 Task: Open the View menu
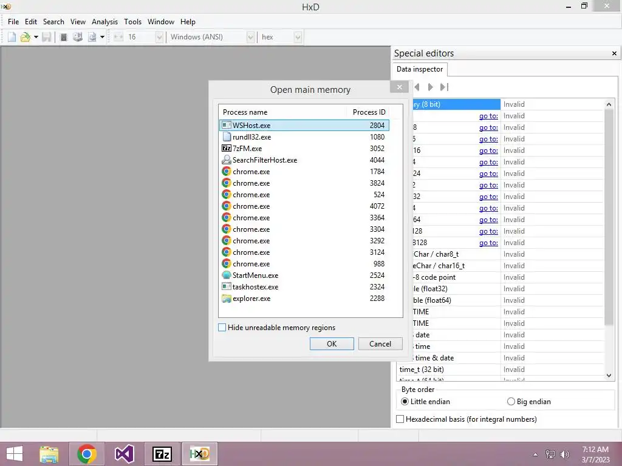(78, 22)
